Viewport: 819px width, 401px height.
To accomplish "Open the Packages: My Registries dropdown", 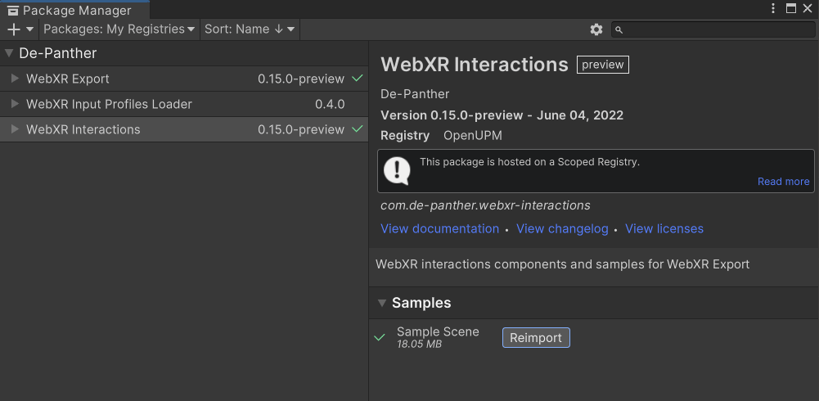I will click(x=119, y=29).
